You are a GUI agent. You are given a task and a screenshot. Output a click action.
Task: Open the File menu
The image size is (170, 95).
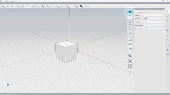(x=2, y=3)
